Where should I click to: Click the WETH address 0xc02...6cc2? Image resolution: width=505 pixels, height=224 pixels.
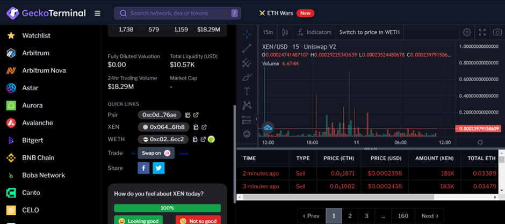click(x=163, y=139)
